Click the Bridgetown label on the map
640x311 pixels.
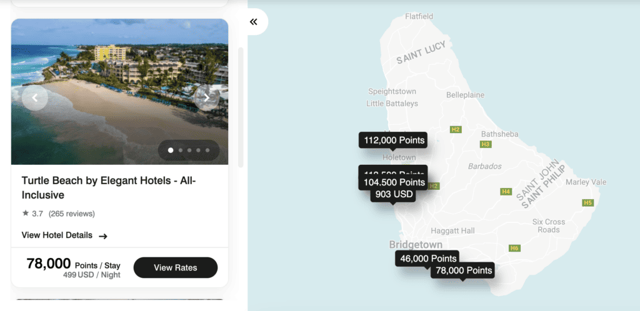(416, 245)
